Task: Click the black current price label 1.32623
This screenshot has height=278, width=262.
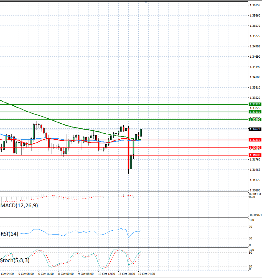Action: click(255, 129)
